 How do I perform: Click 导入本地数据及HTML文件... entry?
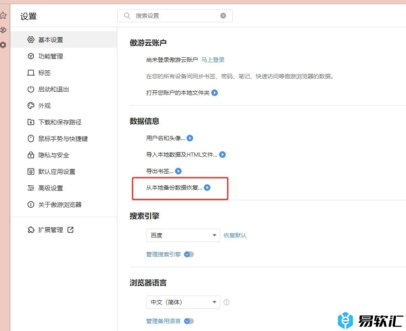point(182,155)
